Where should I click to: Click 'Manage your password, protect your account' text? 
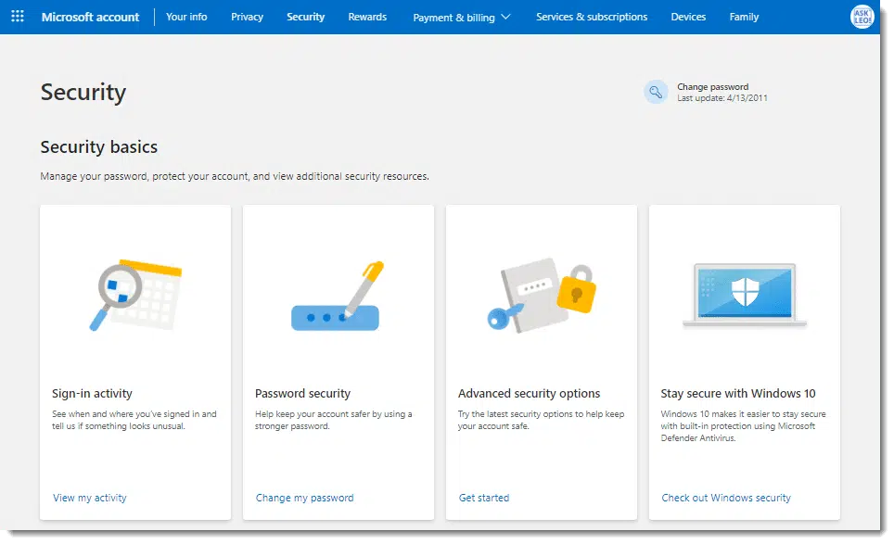235,177
